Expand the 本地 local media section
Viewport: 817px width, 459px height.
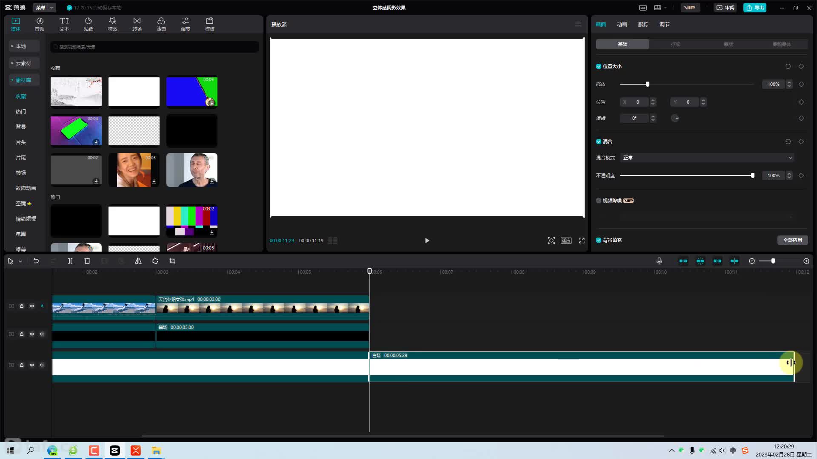(x=24, y=46)
